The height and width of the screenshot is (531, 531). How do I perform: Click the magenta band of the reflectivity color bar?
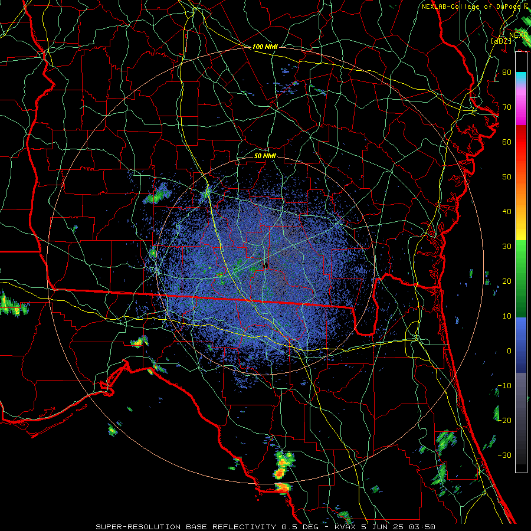(x=521, y=107)
